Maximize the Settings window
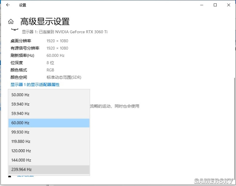Viewport: 236px width, 186px height. 215,5
